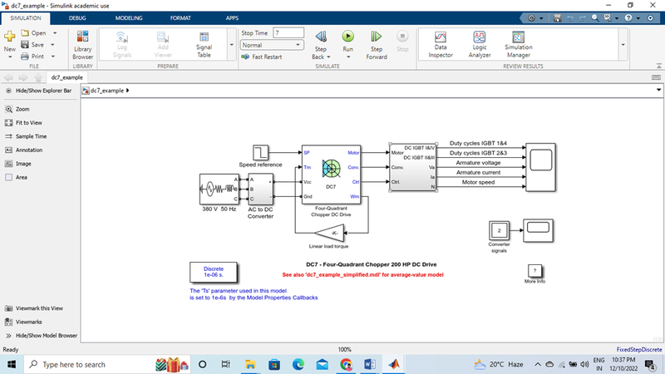Click Hide/Show Explorer Bar
Viewport: 665px width, 374px height.
(38, 91)
